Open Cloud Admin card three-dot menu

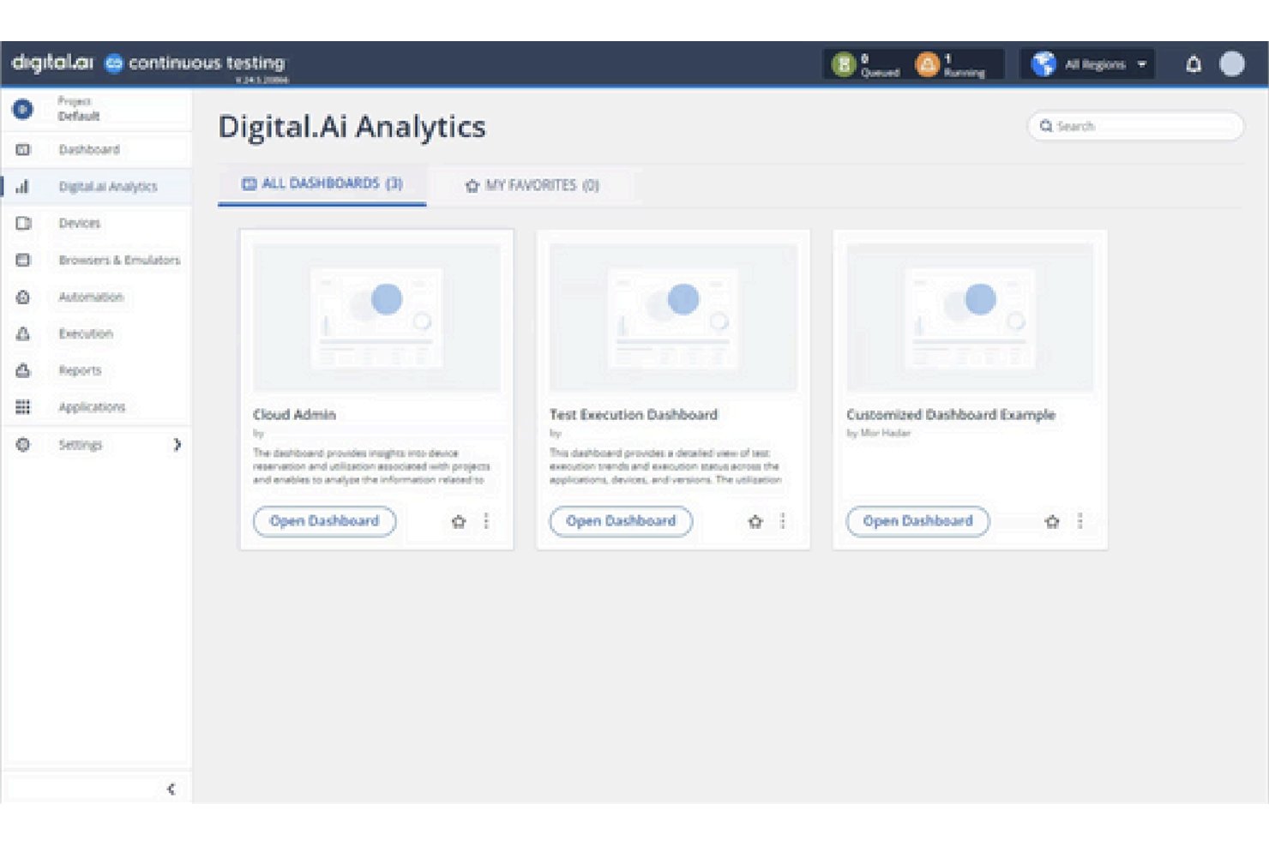click(x=486, y=521)
